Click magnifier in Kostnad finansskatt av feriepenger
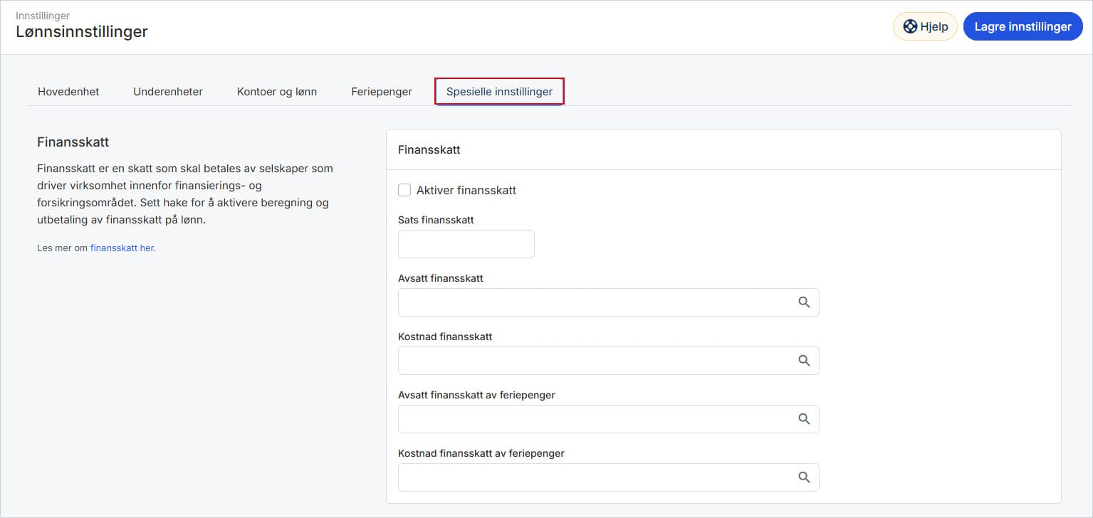1093x518 pixels. [804, 477]
